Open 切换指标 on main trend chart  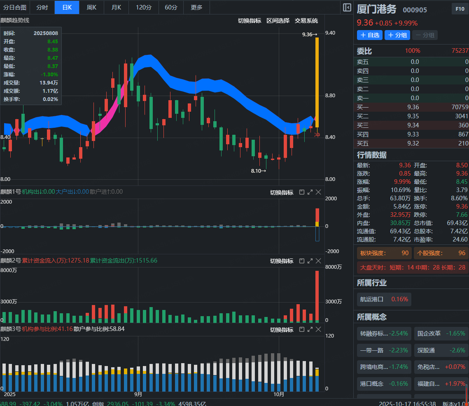[x=250, y=21]
